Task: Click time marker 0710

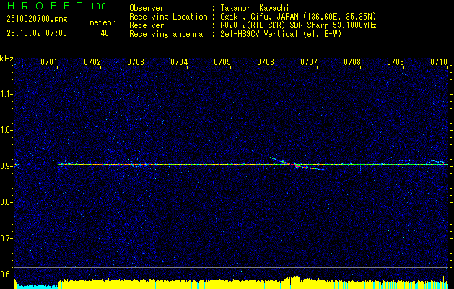Action: [439, 61]
